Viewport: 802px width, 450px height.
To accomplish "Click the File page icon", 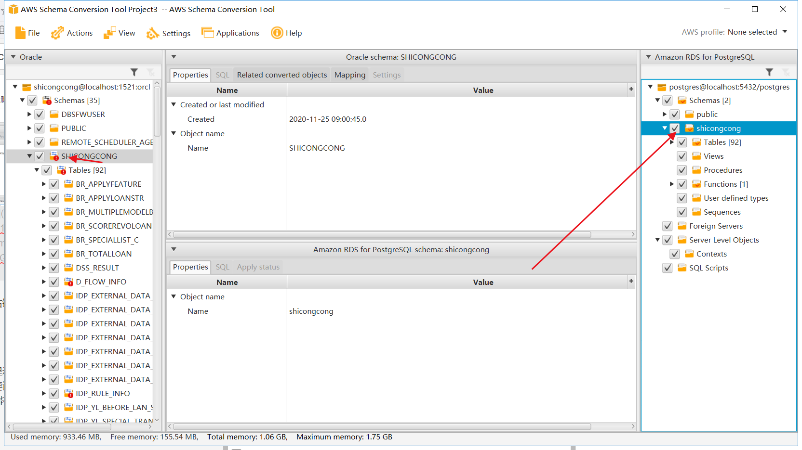I will tap(20, 33).
